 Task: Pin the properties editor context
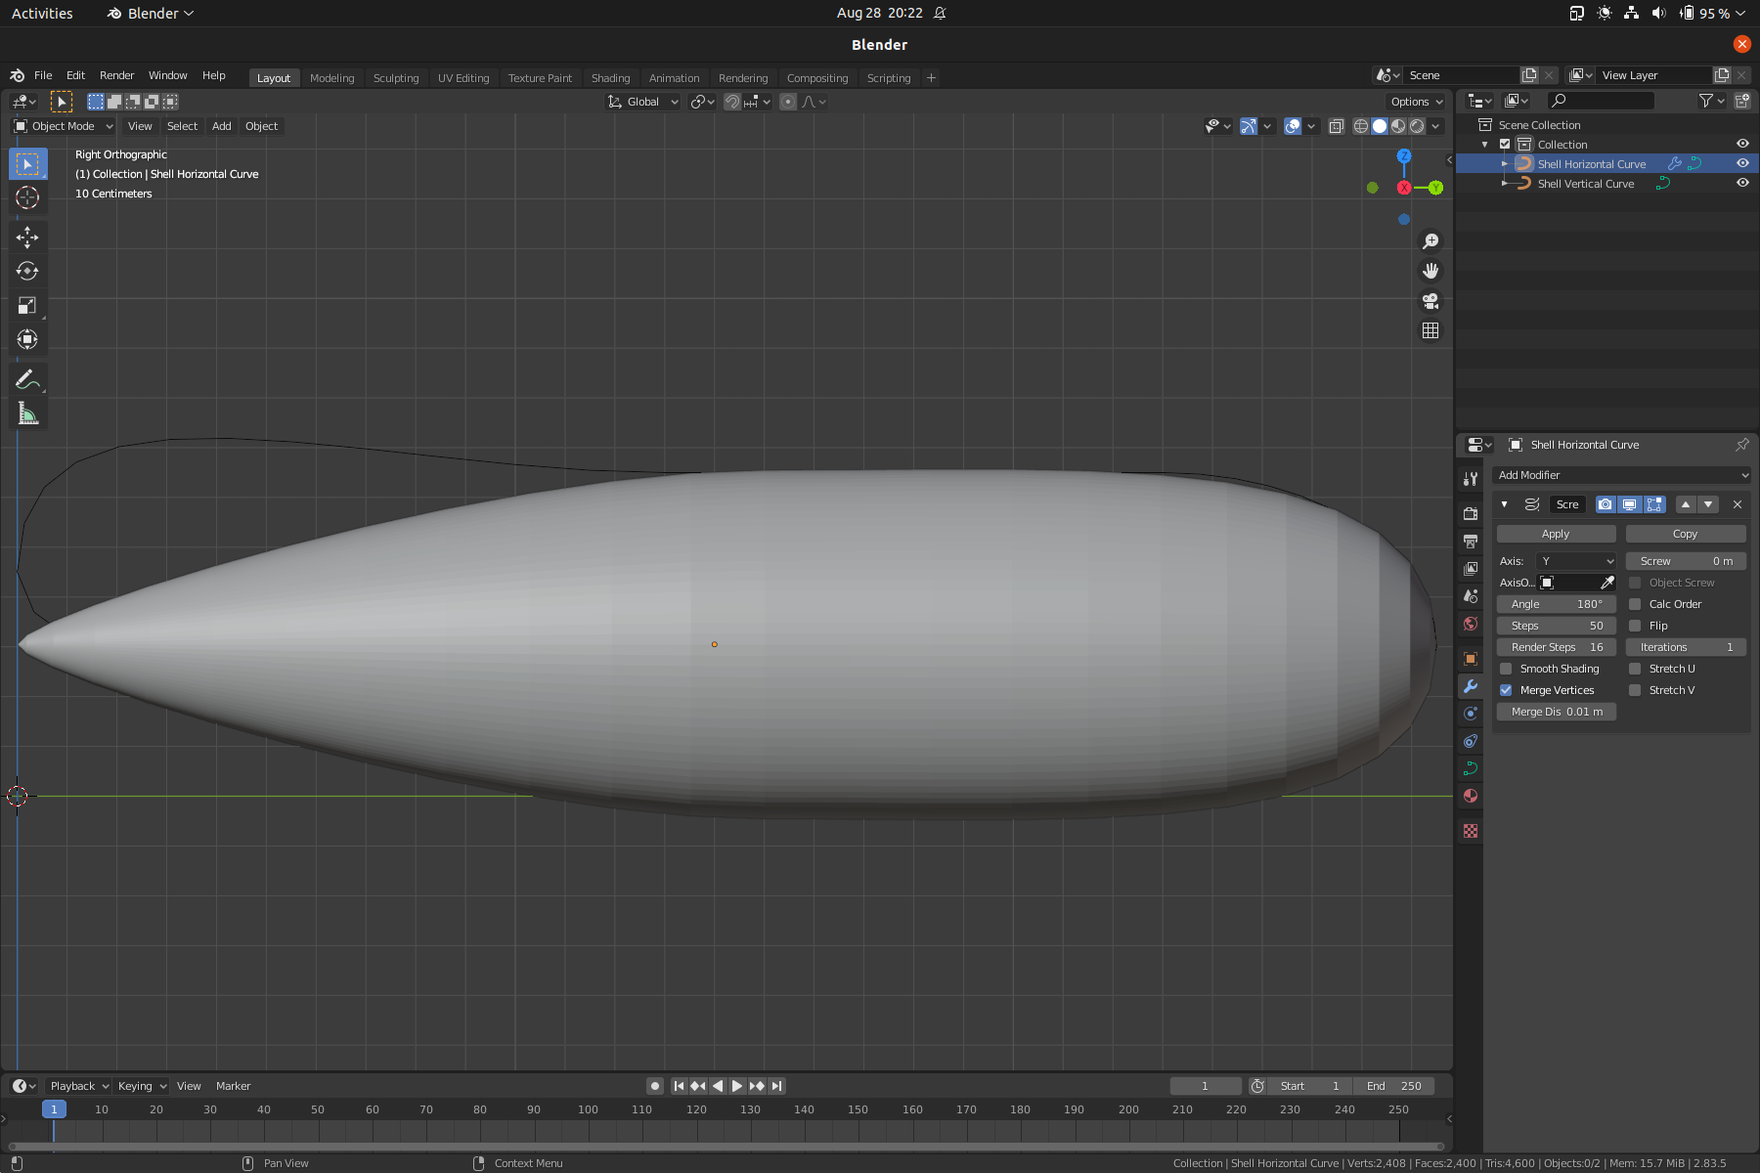[x=1741, y=445]
